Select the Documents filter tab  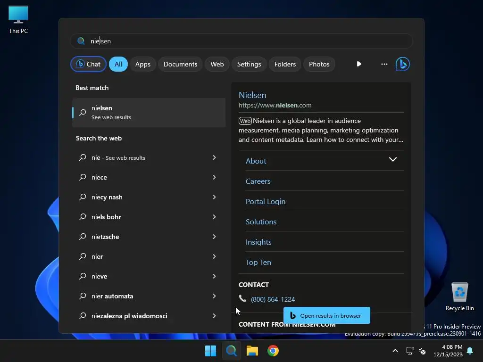180,64
